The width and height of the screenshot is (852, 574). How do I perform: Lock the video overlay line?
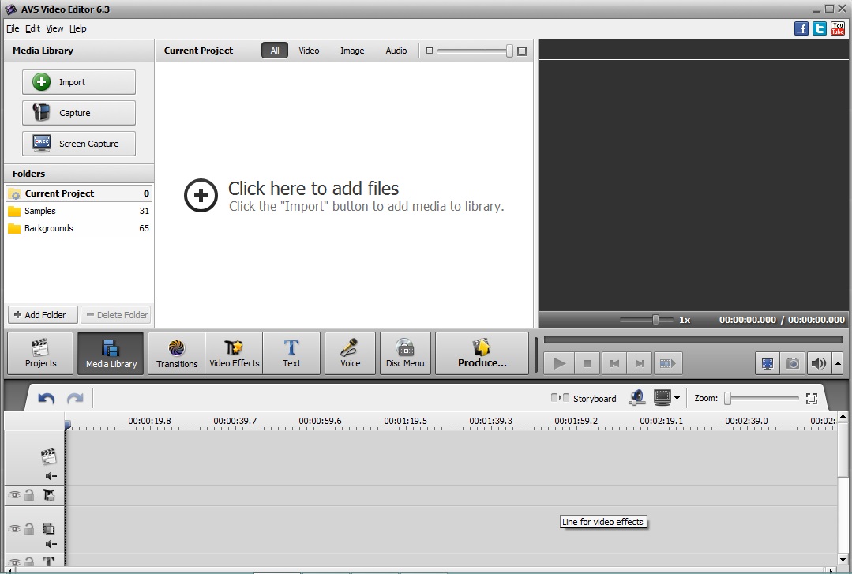29,528
